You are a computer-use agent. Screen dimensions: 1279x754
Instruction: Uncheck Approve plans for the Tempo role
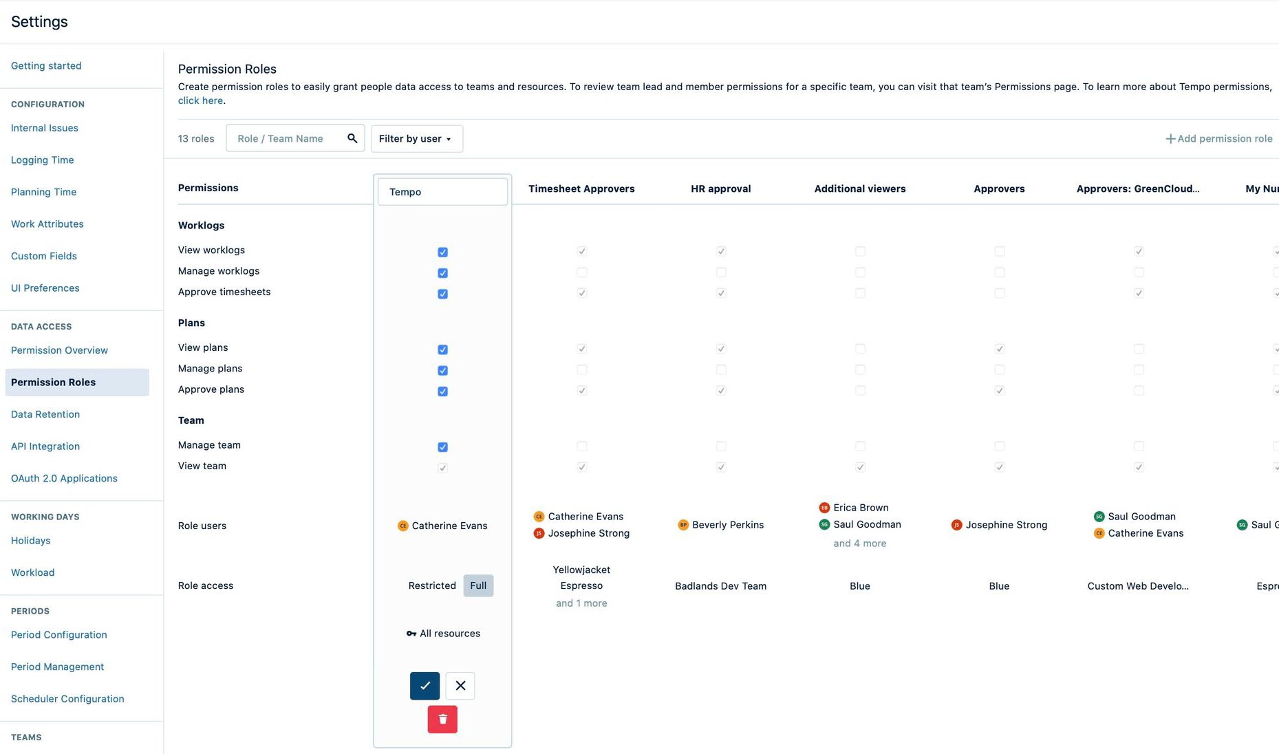(442, 391)
